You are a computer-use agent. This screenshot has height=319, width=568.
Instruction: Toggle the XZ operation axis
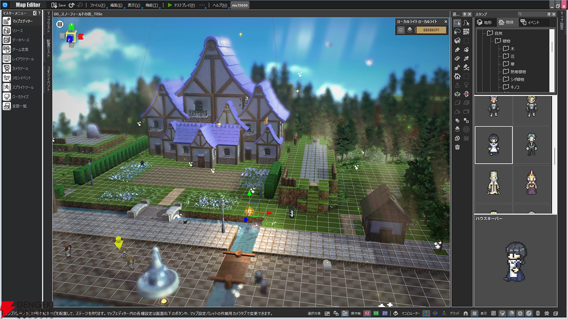click(x=367, y=313)
